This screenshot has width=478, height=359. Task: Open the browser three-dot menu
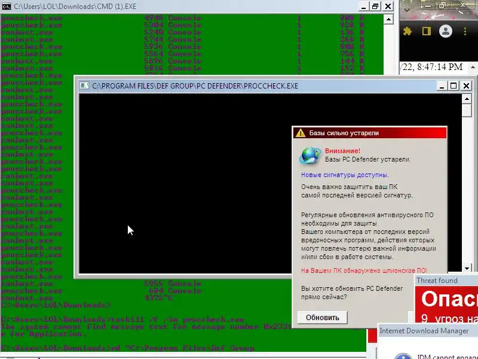pos(465,31)
